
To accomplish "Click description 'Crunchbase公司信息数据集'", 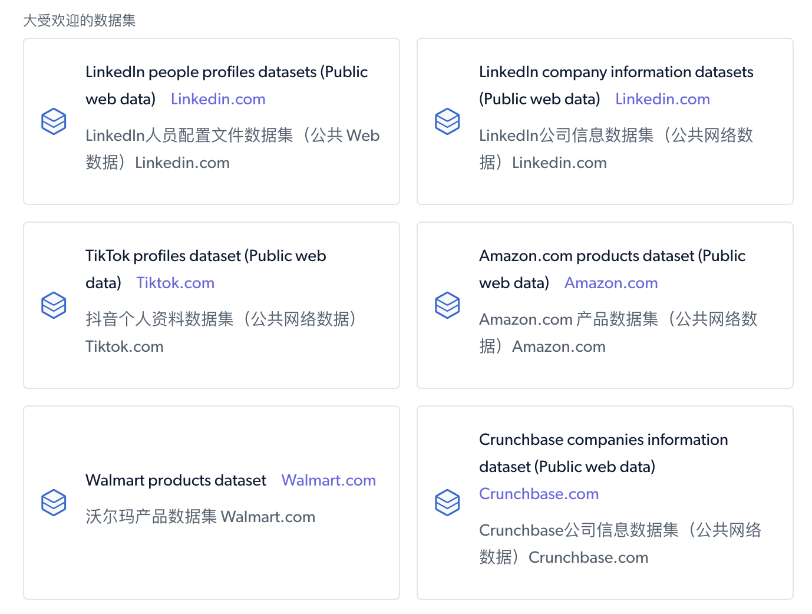I will (x=579, y=530).
